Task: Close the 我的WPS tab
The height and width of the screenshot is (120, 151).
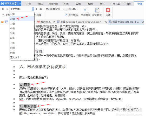Action: [54, 22]
